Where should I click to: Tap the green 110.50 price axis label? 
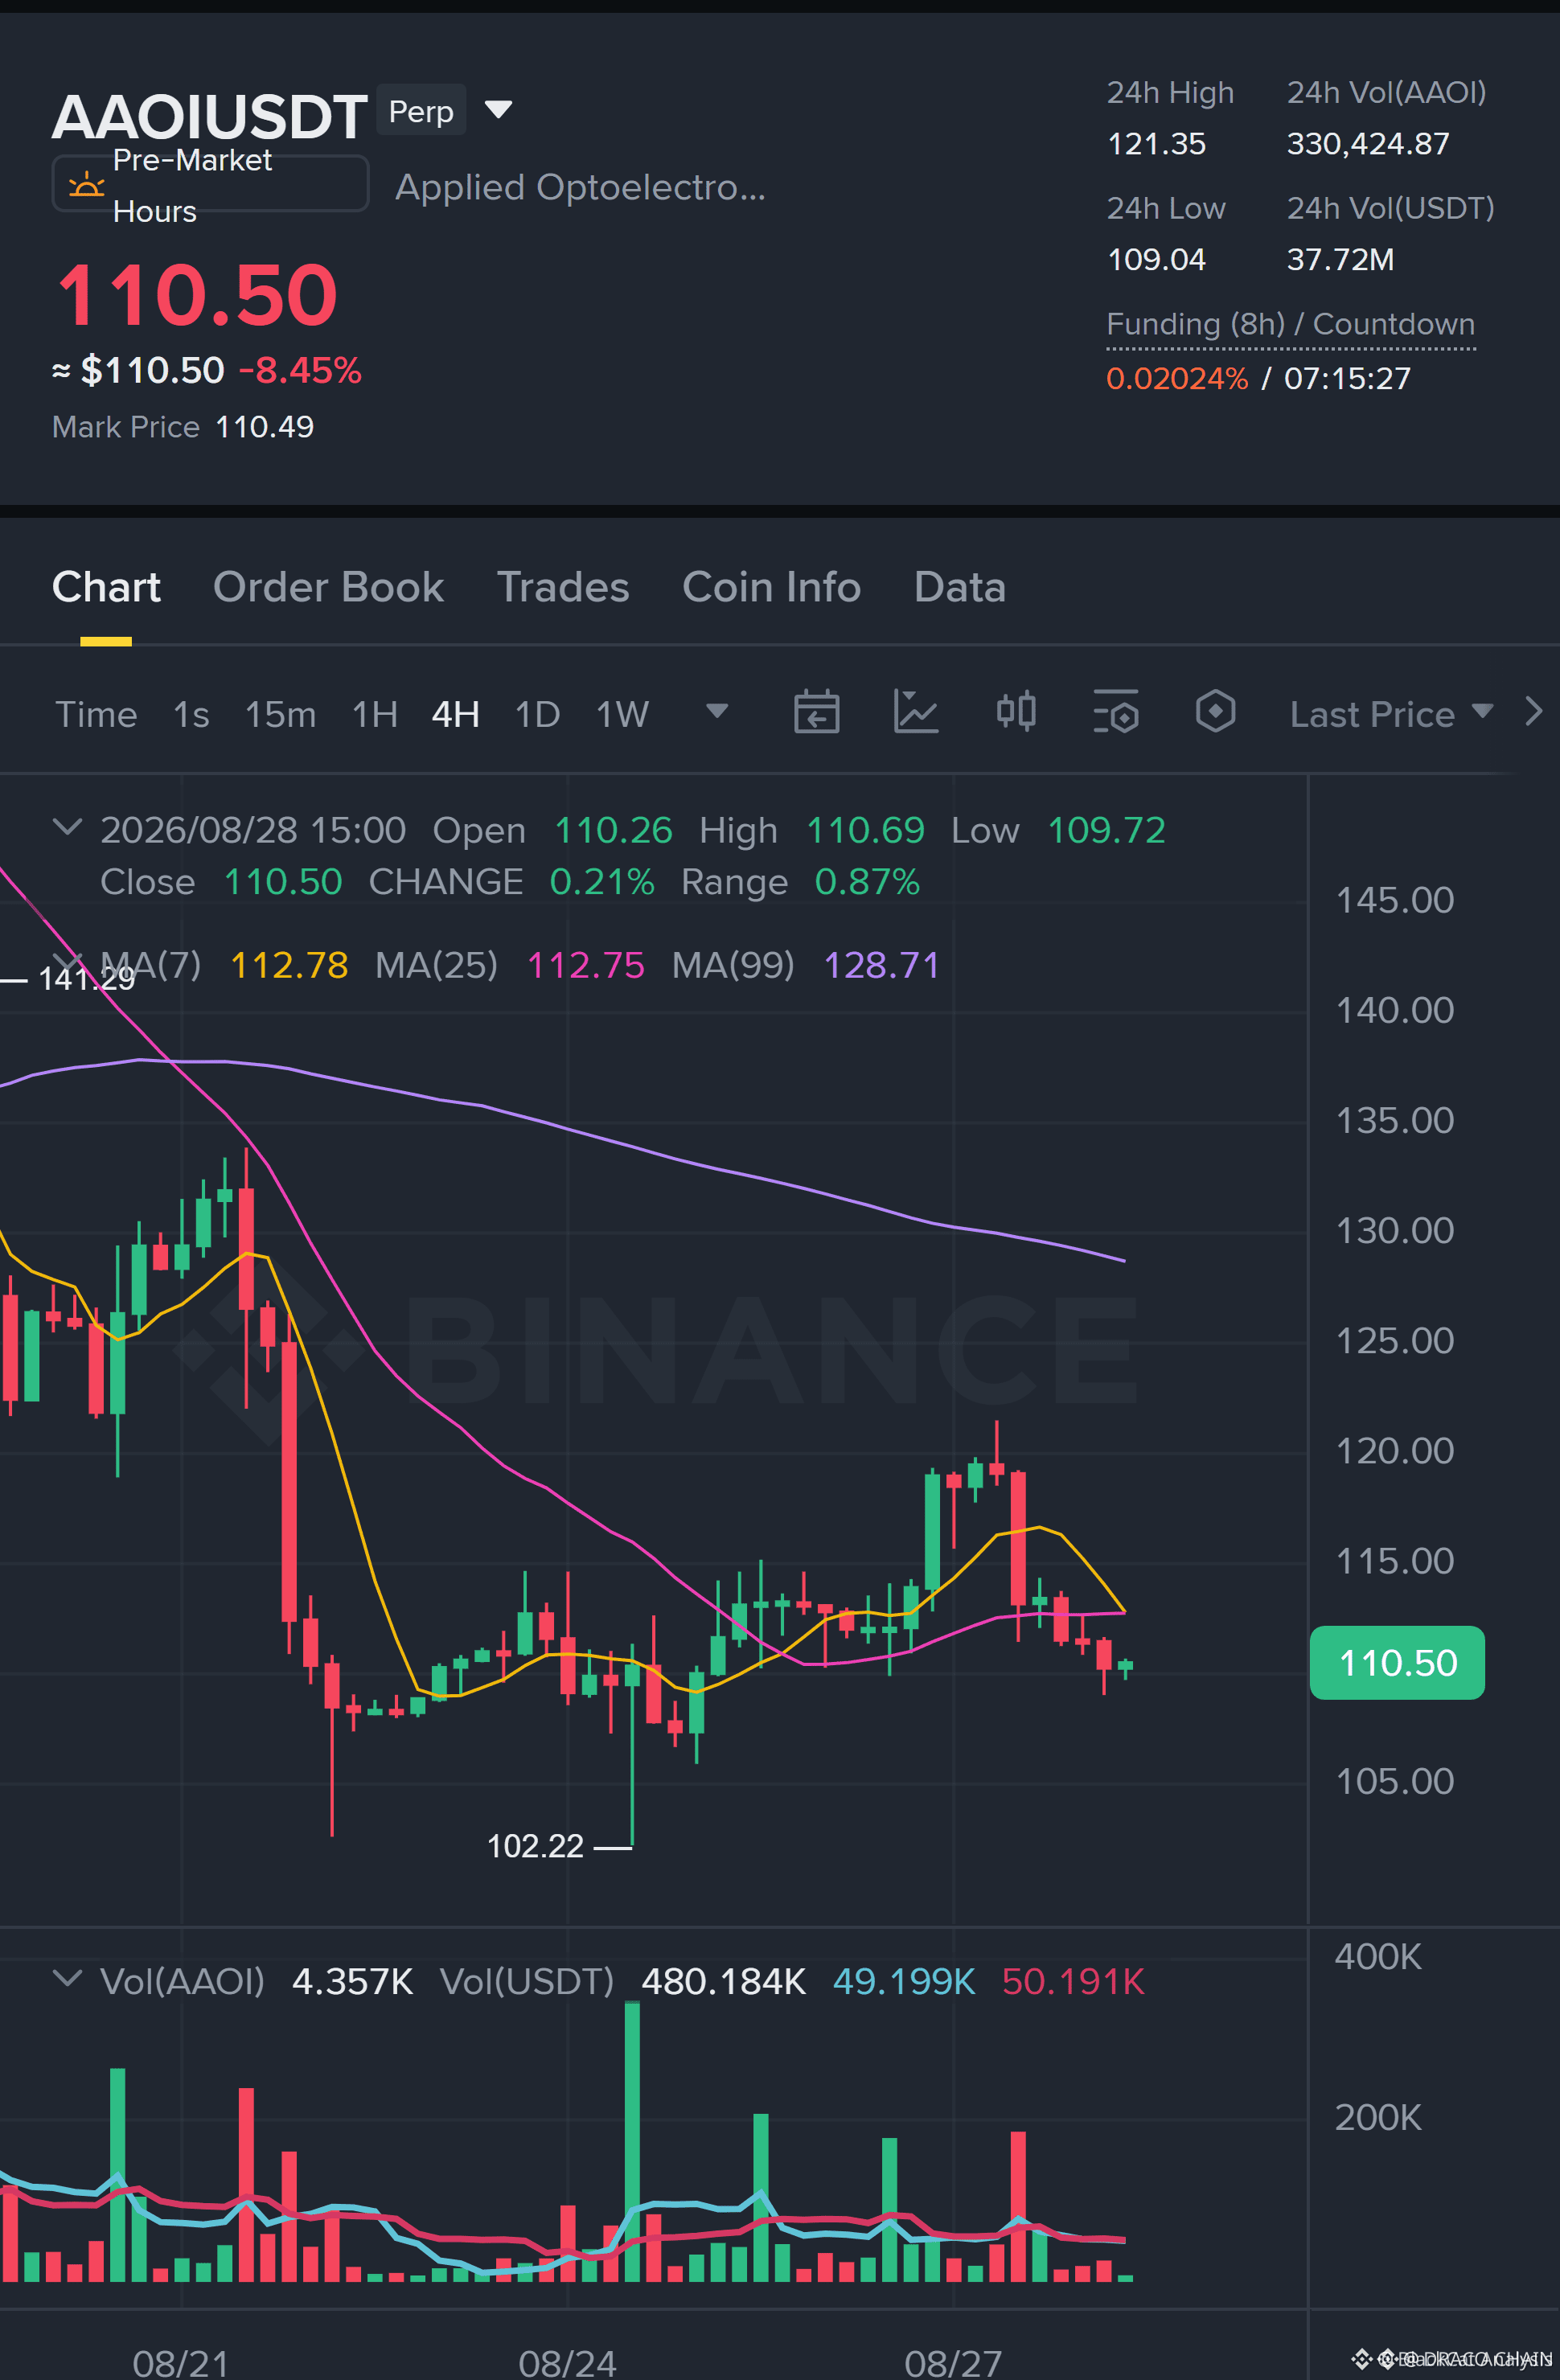[1397, 1662]
